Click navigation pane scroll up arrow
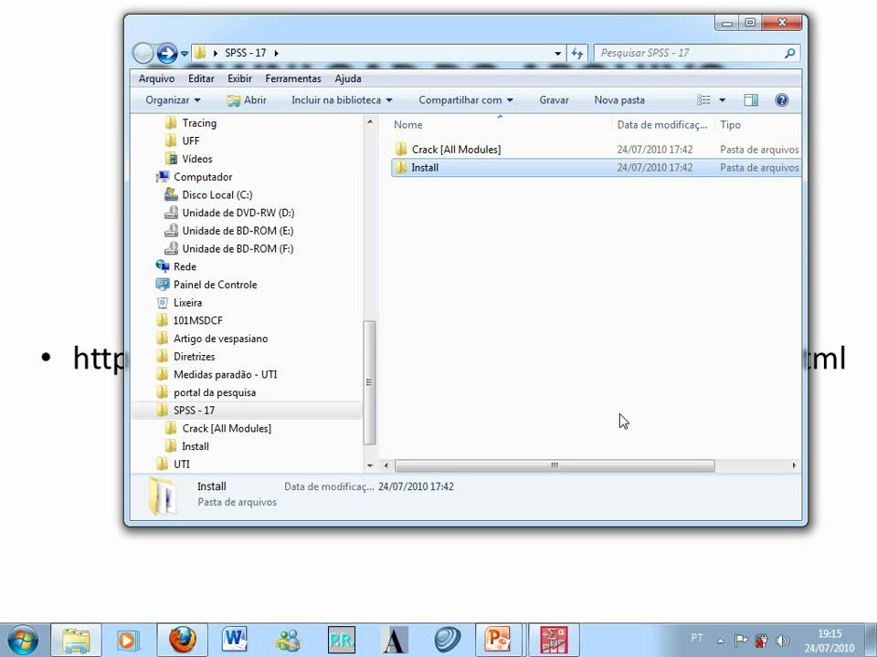 tap(370, 121)
